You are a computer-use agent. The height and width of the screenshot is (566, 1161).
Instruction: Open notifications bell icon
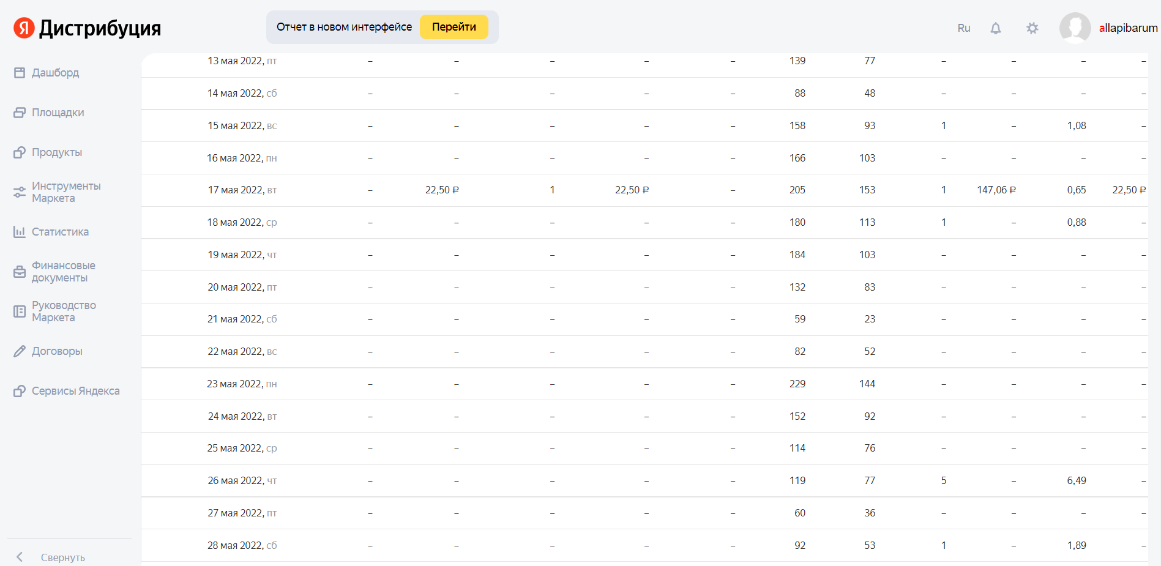point(996,28)
